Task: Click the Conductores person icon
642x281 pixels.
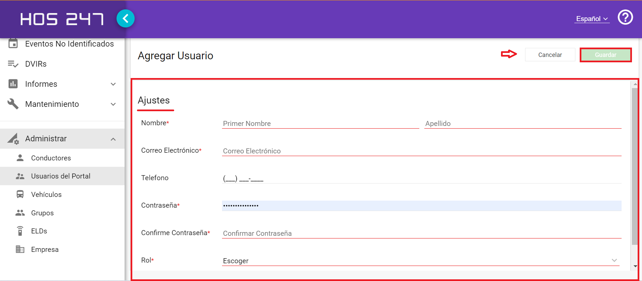Action: click(x=20, y=158)
